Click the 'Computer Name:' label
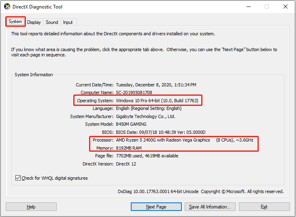Viewport: 296px width, 217px height. [x=97, y=92]
